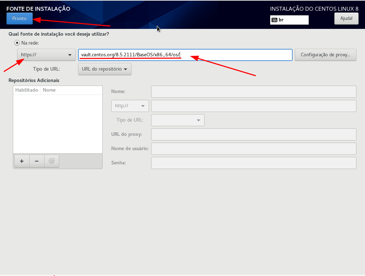Open the additional repository Tipo de URL dropdown

[x=178, y=120]
